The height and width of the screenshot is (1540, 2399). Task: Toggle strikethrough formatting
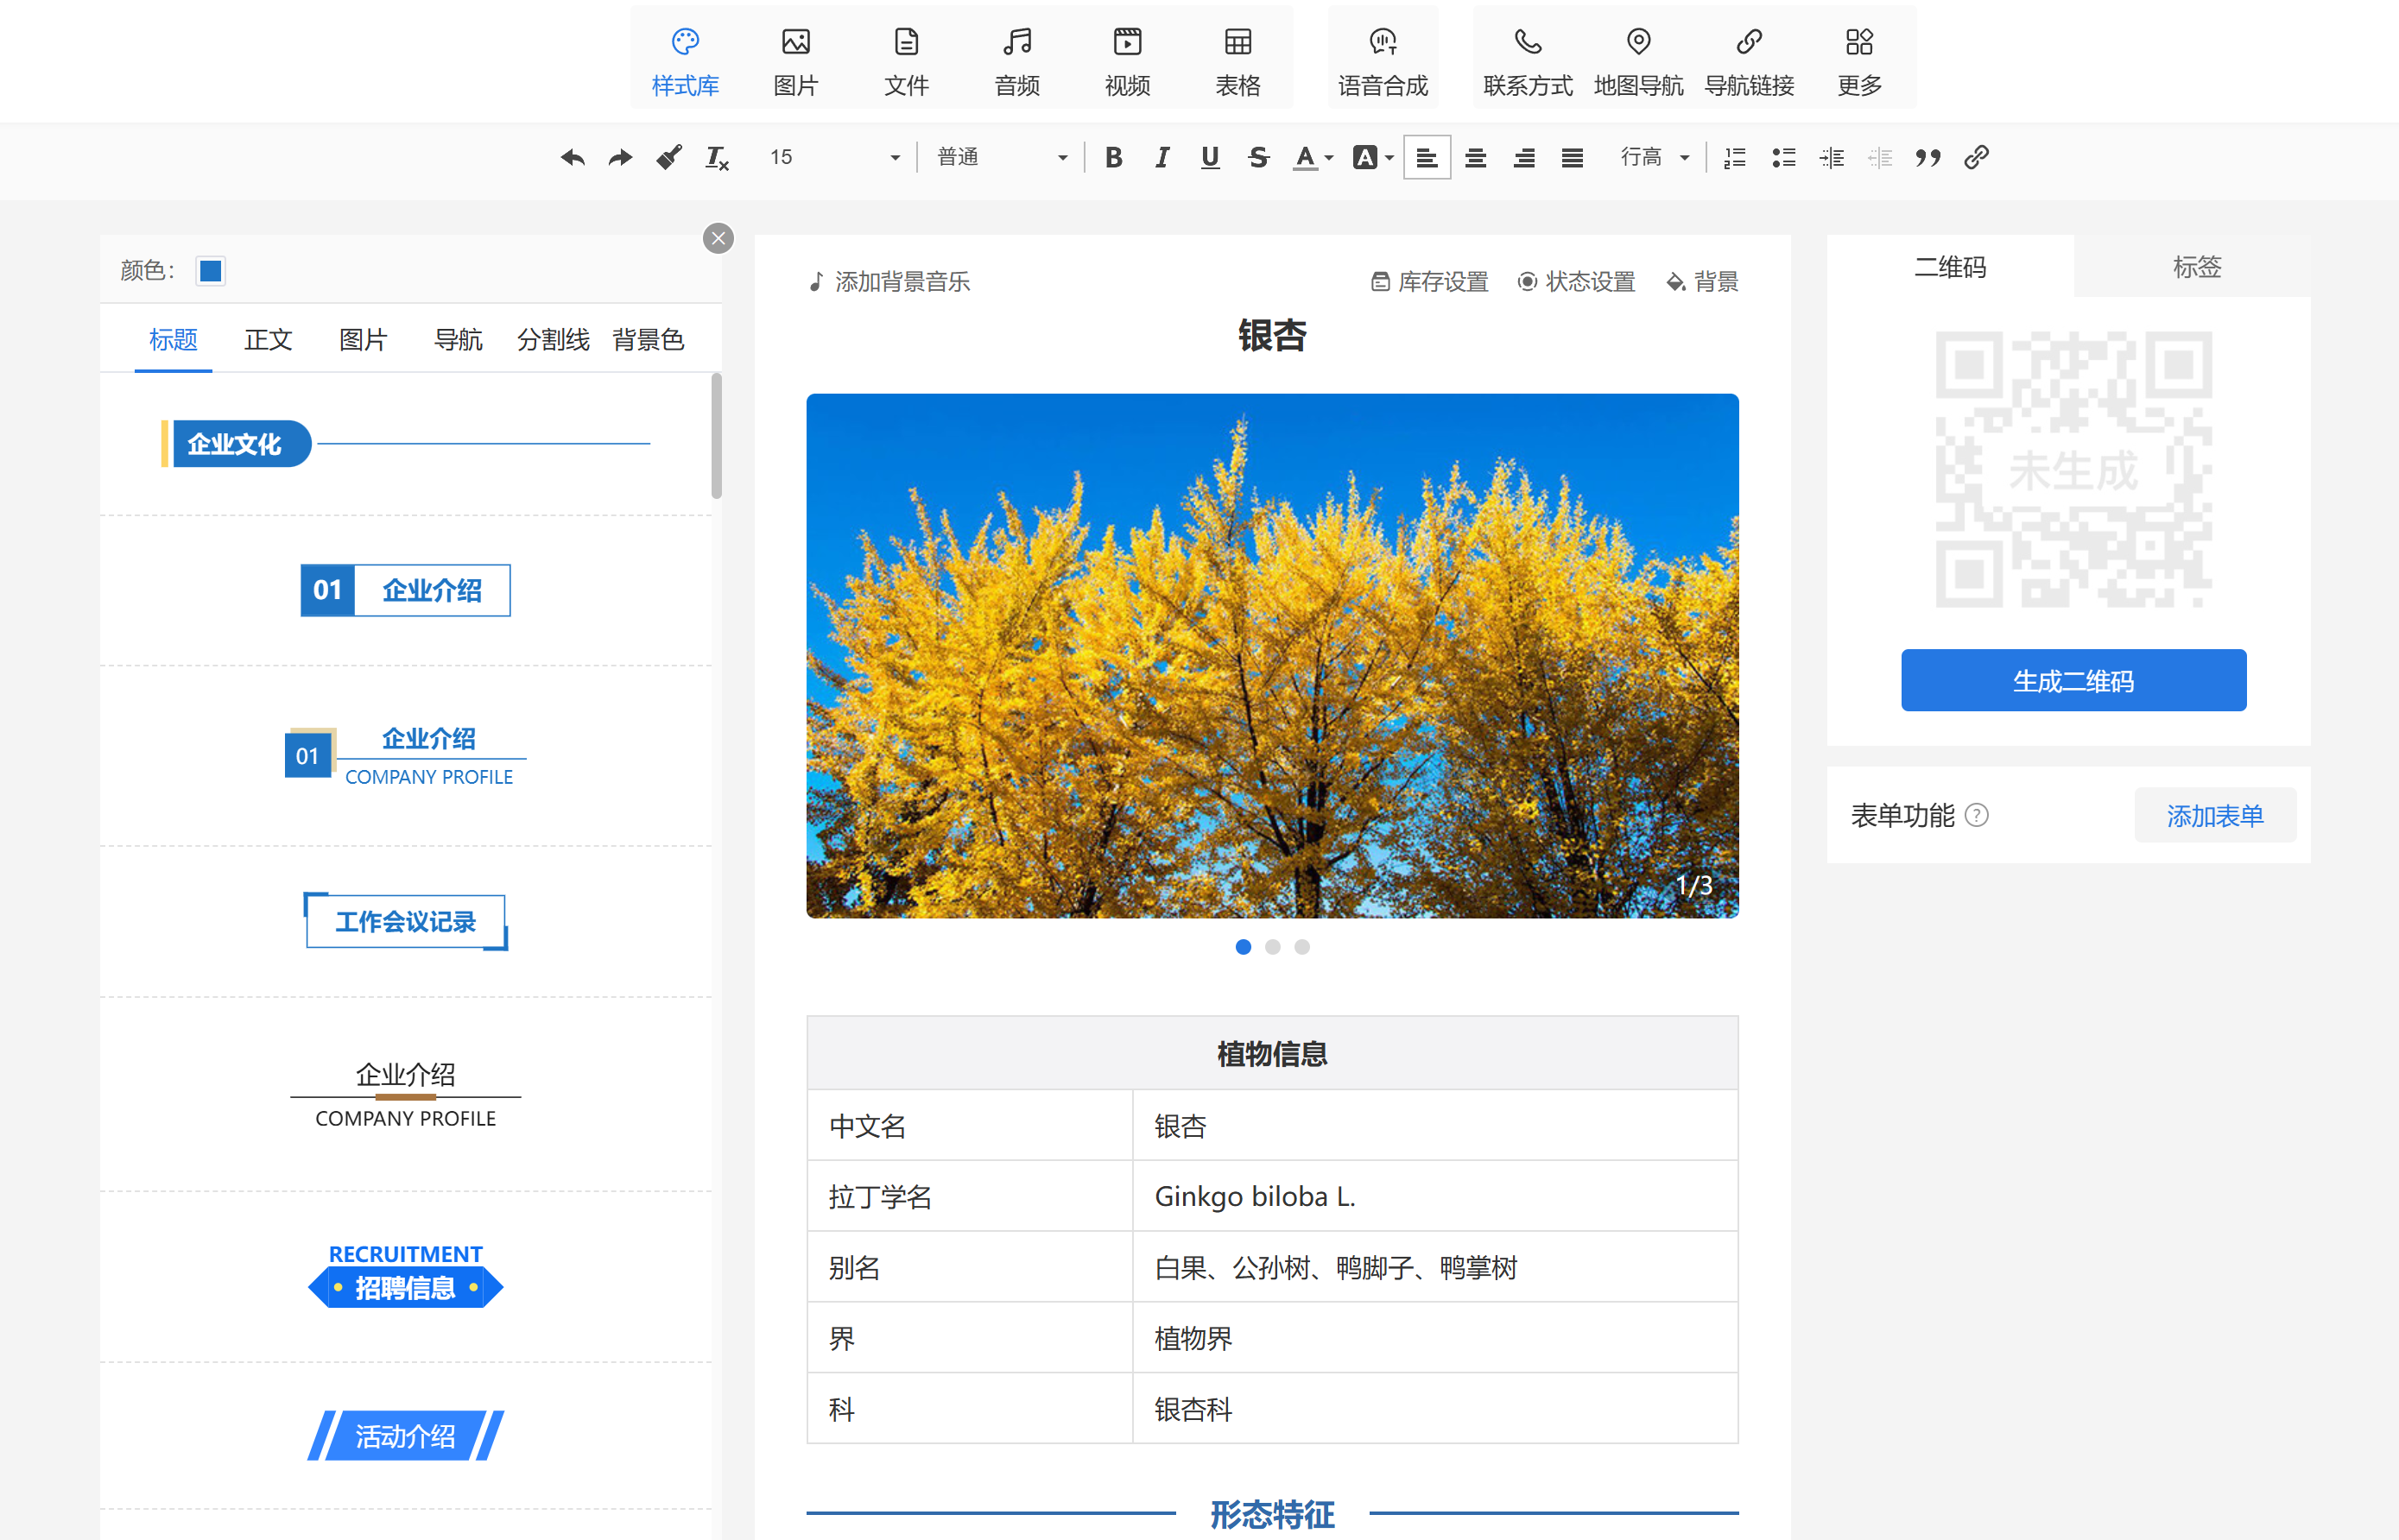click(x=1258, y=157)
